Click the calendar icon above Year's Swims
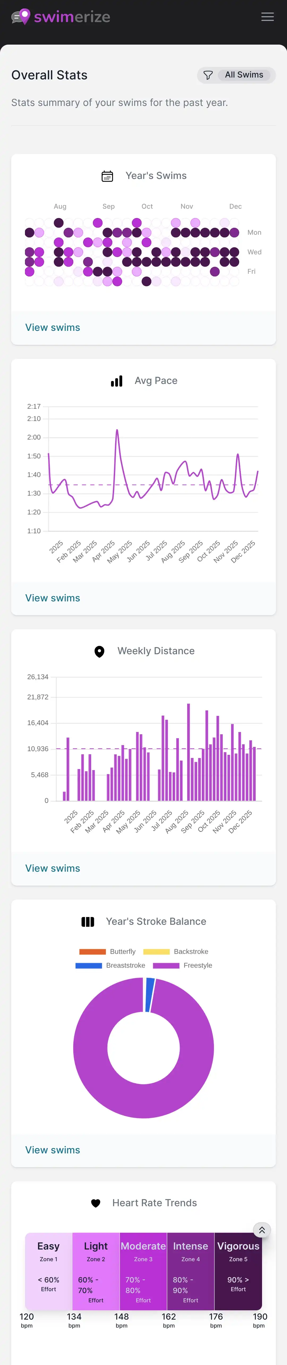This screenshot has height=1365, width=287. [108, 176]
